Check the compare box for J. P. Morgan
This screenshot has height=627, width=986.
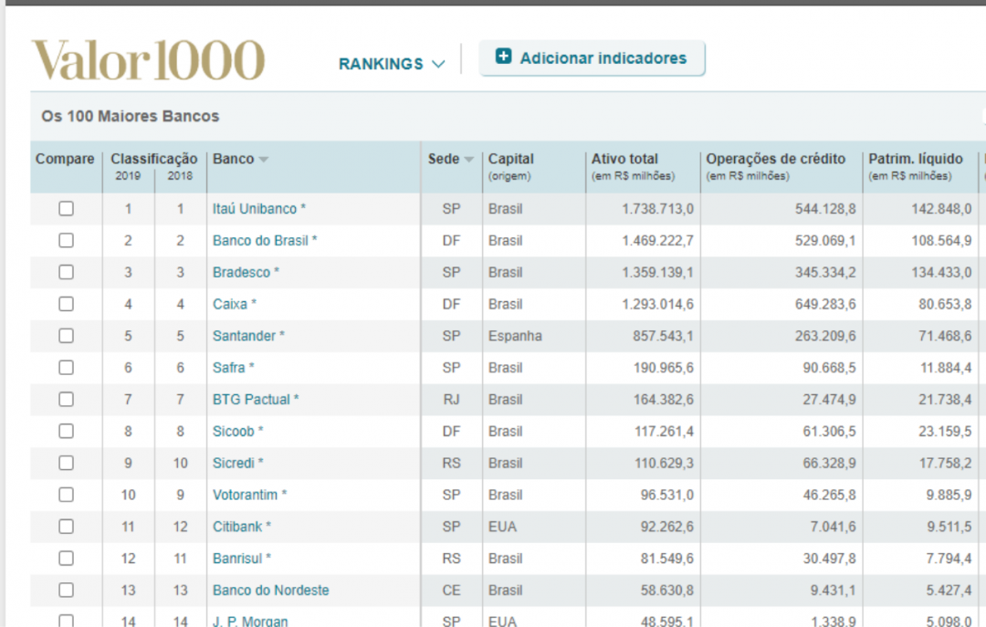[65, 621]
